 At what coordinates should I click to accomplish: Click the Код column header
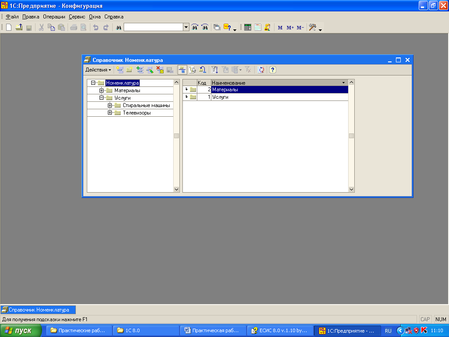(x=204, y=83)
